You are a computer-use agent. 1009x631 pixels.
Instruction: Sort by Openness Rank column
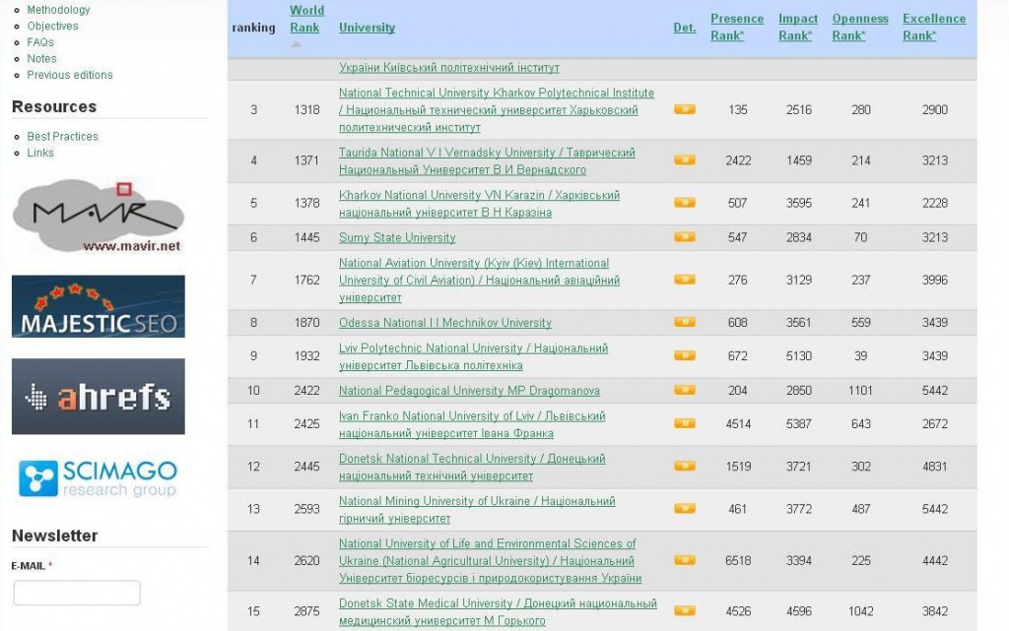(859, 27)
